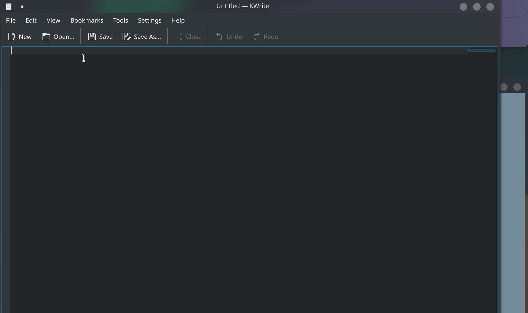
Task: Click the New document icon
Action: [x=11, y=36]
